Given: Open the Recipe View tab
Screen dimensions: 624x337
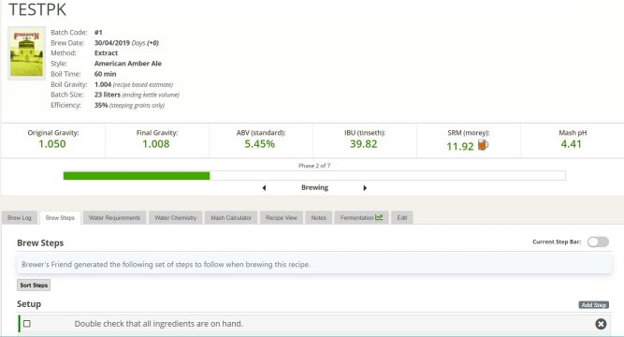Looking at the screenshot, I should click(282, 217).
